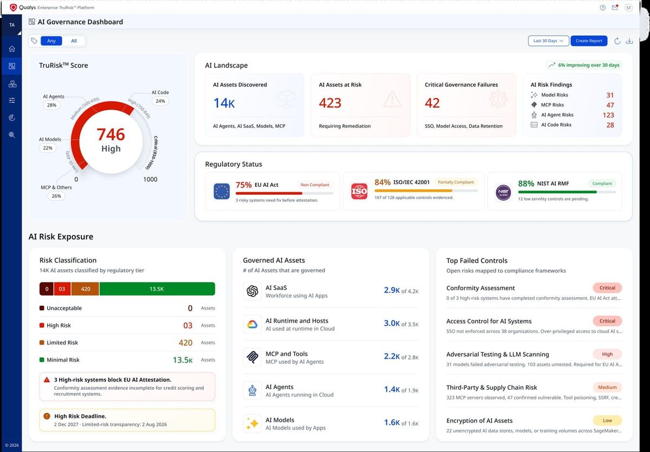Click the Compliant badge on NIST AI RMF
The width and height of the screenshot is (650, 452).
[602, 184]
